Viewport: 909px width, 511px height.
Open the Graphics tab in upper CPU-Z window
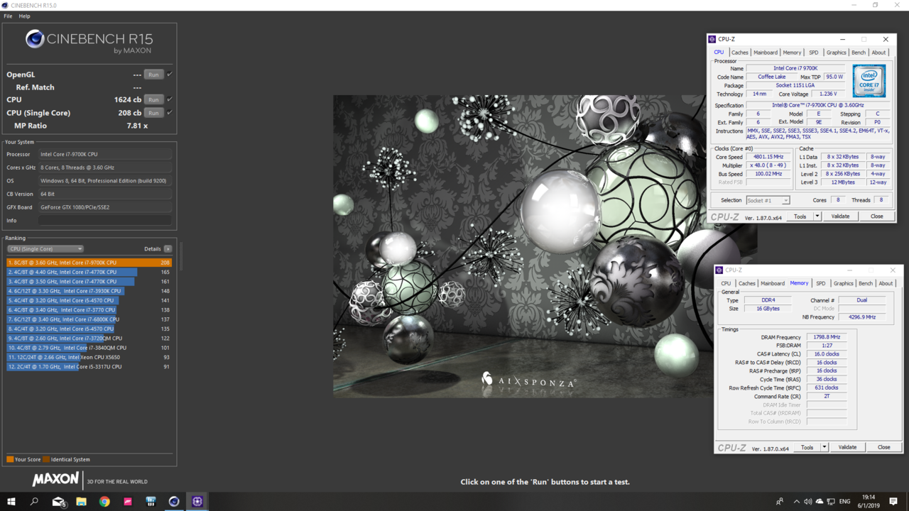(837, 53)
